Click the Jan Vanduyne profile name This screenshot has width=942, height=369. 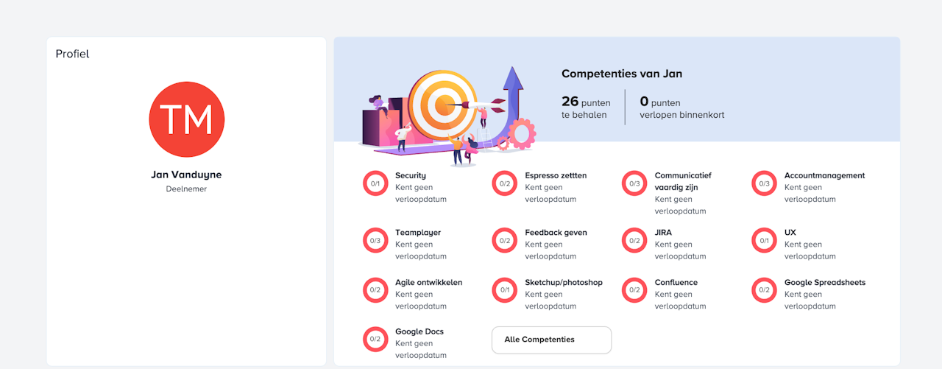186,175
